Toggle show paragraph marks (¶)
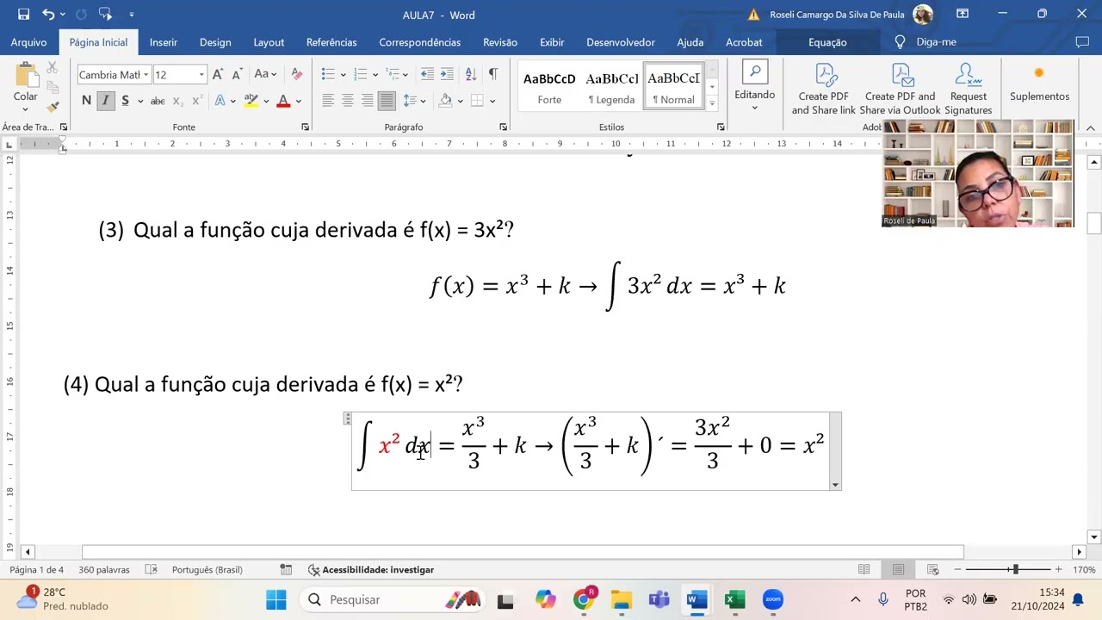Screen dimensions: 1102x620 pos(492,75)
